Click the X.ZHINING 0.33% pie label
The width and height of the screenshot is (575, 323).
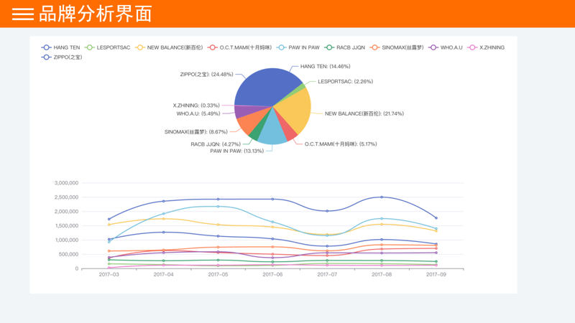point(196,106)
